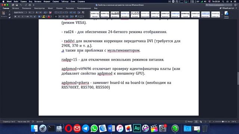
Task: Open the Styles Pane icon
Action: (x=226, y=15)
